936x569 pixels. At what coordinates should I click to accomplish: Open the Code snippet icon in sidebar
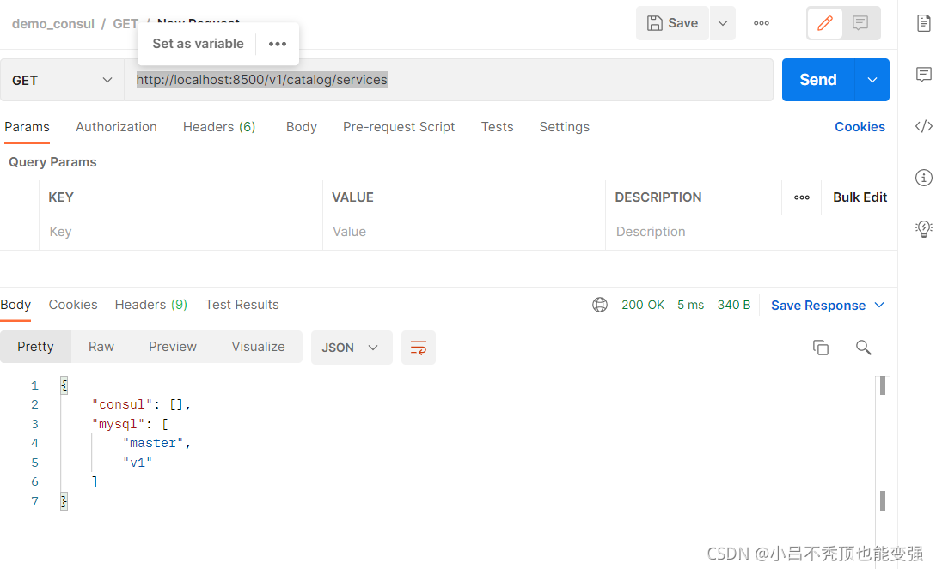pos(923,126)
